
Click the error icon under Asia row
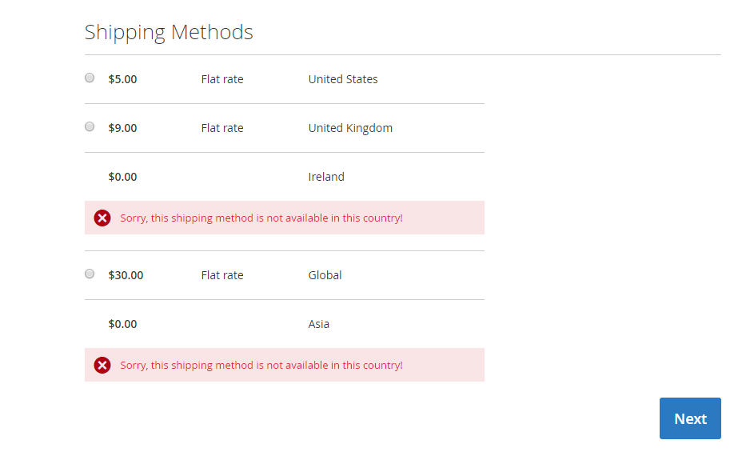(102, 365)
